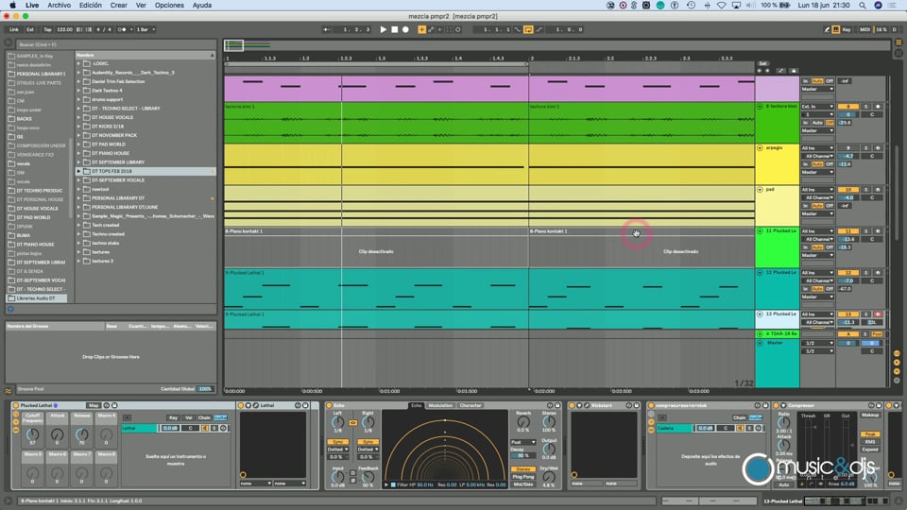Viewport: 907px width, 510px height.
Task: Open the Ver menu
Action: pos(141,6)
